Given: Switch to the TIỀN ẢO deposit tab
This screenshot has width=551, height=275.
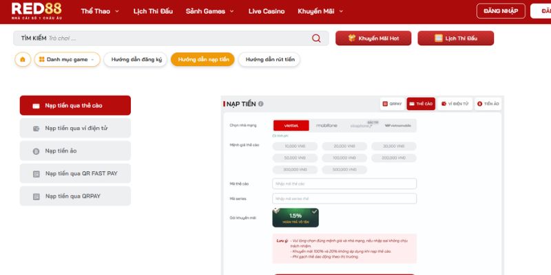Looking at the screenshot, I should click(x=488, y=104).
